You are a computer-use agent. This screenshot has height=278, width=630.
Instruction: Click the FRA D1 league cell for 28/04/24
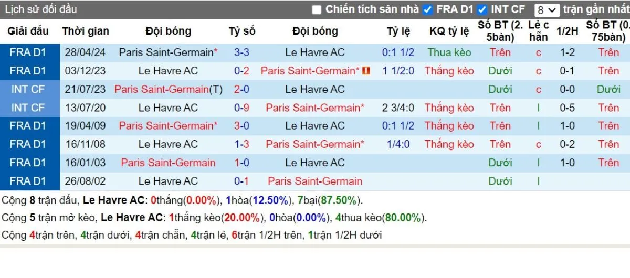pyautogui.click(x=28, y=52)
